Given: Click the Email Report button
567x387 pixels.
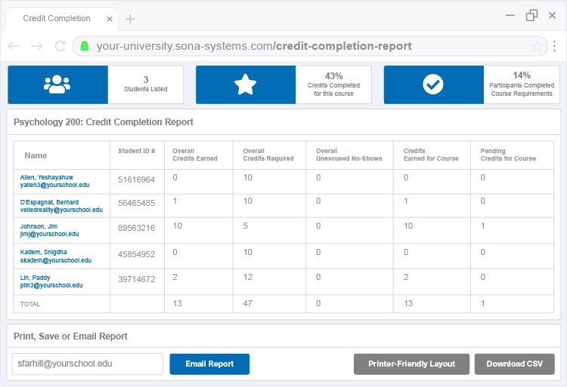Looking at the screenshot, I should [209, 364].
